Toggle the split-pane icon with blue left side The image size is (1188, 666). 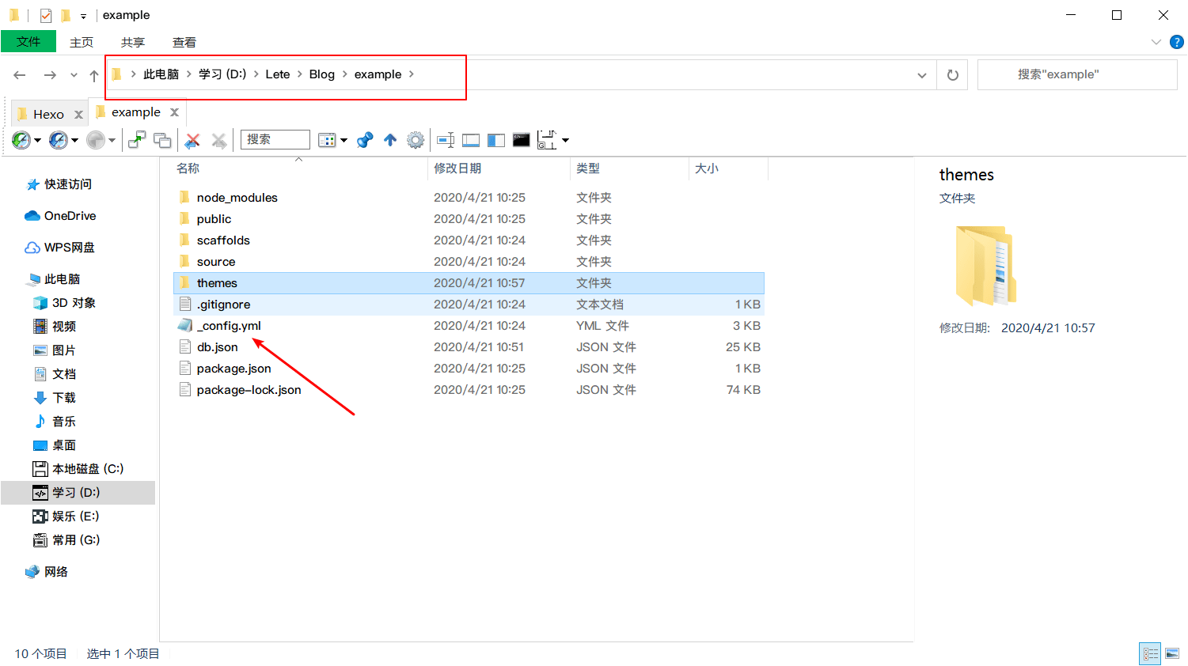click(496, 141)
